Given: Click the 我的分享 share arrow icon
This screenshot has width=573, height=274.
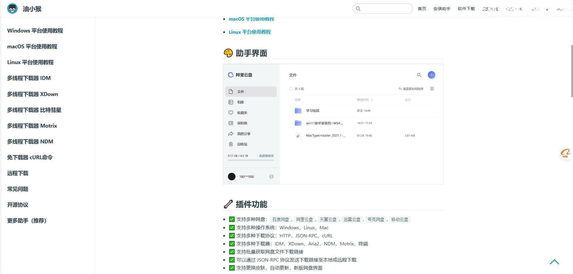Looking at the screenshot, I should coord(231,134).
